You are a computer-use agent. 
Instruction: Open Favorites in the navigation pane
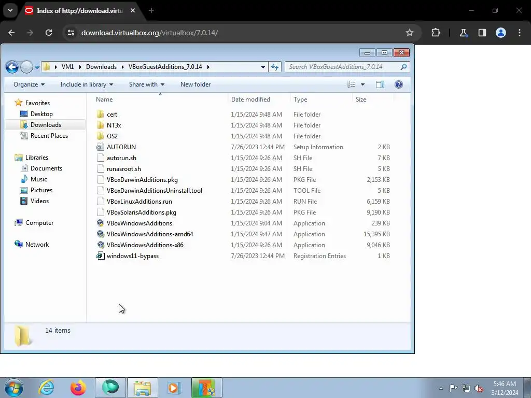tap(37, 103)
